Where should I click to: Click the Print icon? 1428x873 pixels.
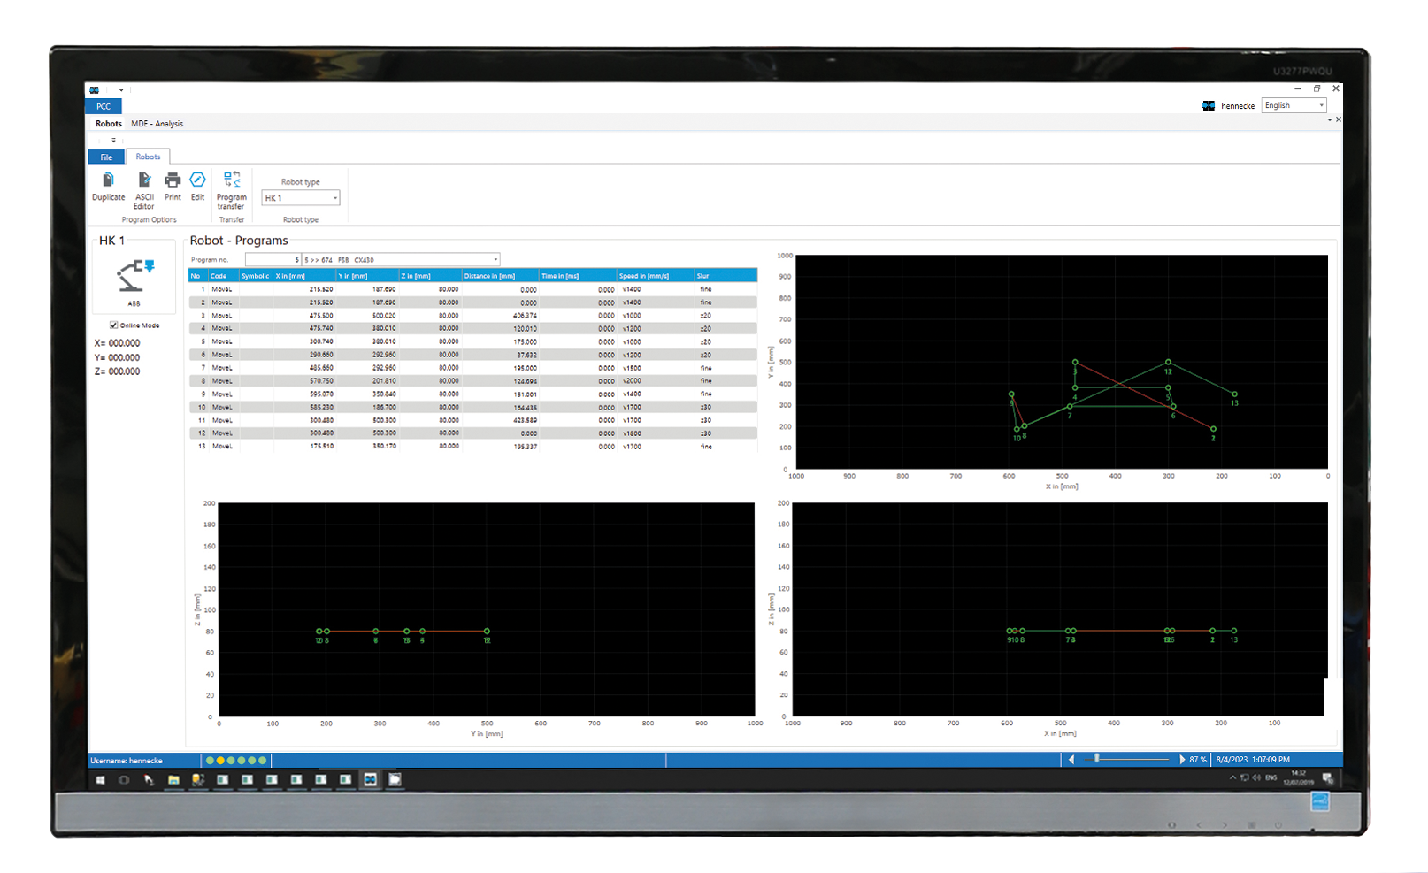tap(173, 180)
